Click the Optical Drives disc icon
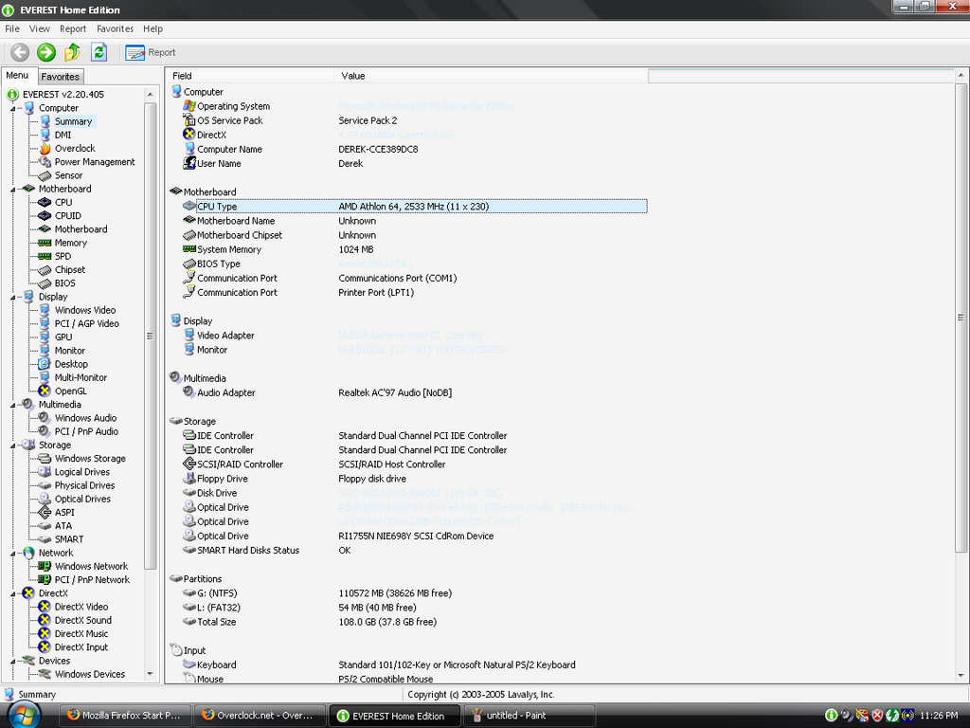 click(x=45, y=499)
